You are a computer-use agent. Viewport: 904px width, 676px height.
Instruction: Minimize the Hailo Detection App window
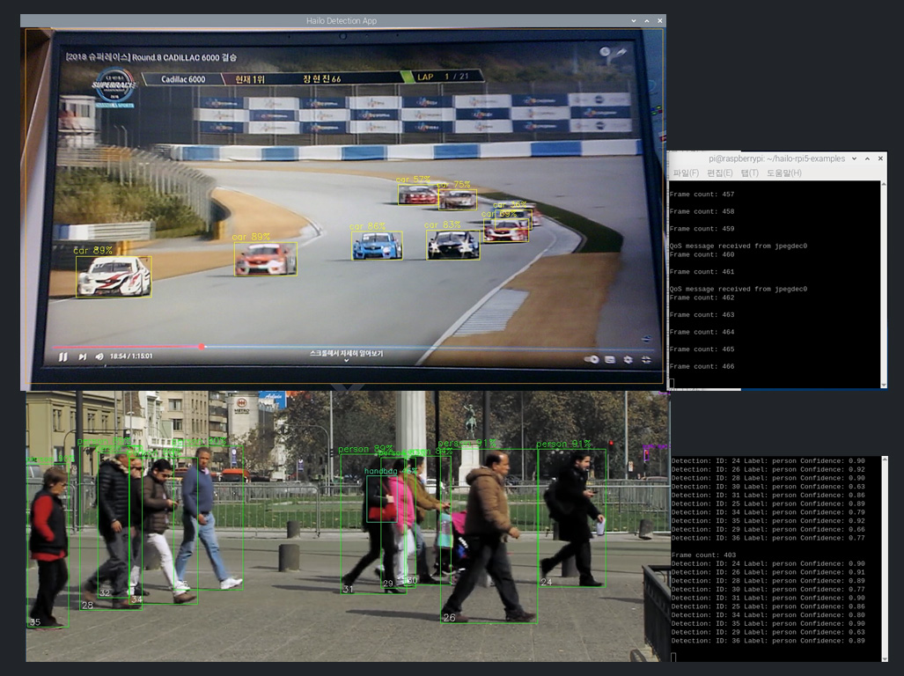(634, 20)
